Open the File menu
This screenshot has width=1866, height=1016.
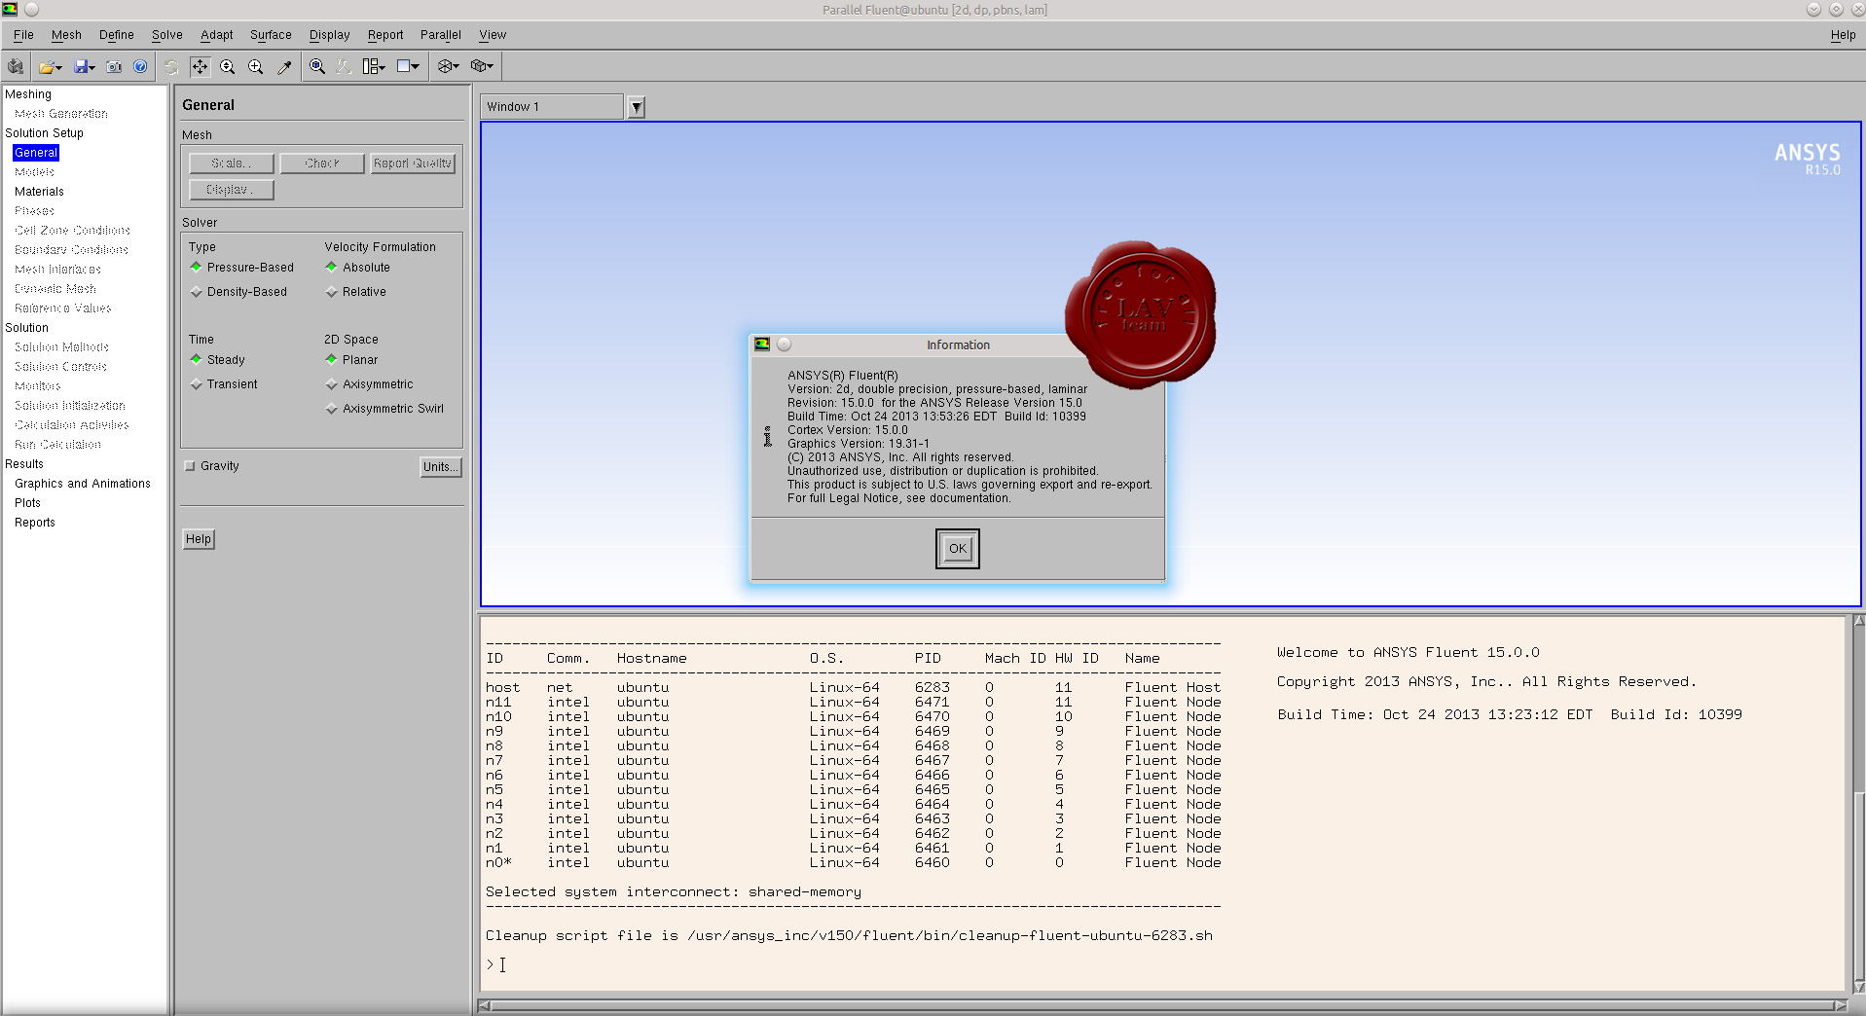[23, 35]
